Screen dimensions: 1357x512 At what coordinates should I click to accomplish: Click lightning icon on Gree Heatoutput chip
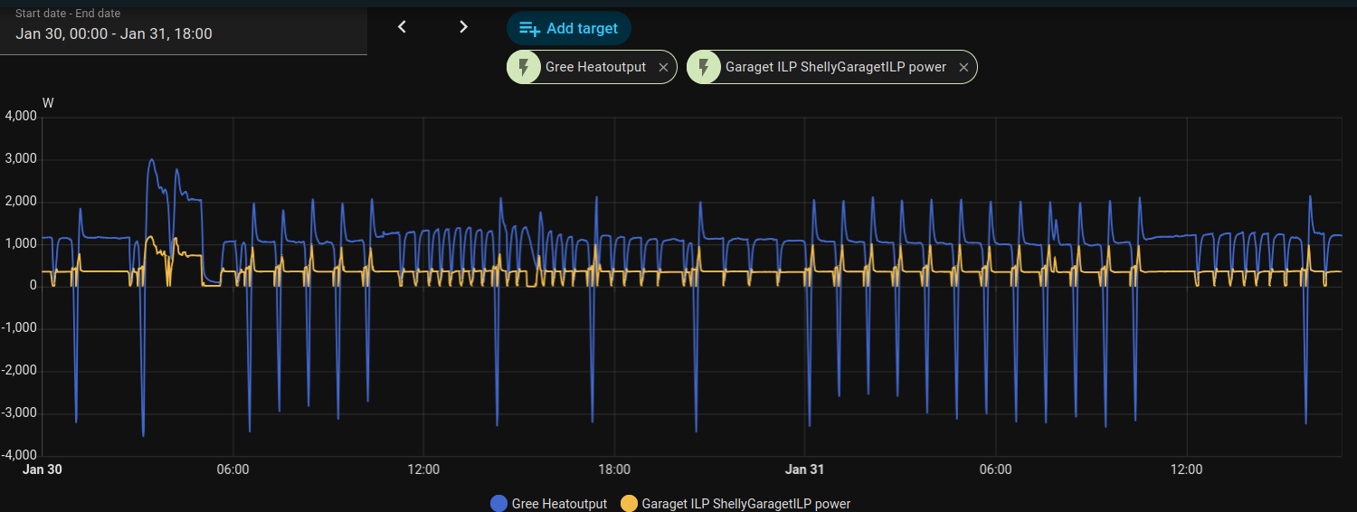coord(523,67)
